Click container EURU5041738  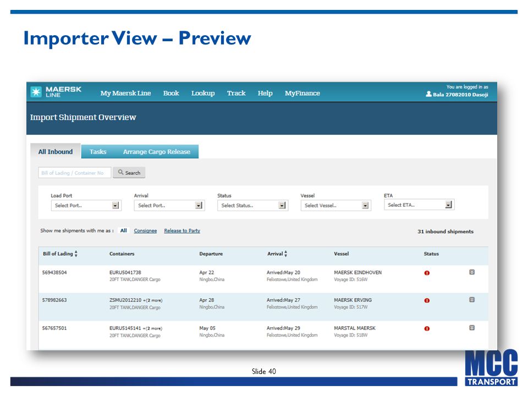[125, 272]
